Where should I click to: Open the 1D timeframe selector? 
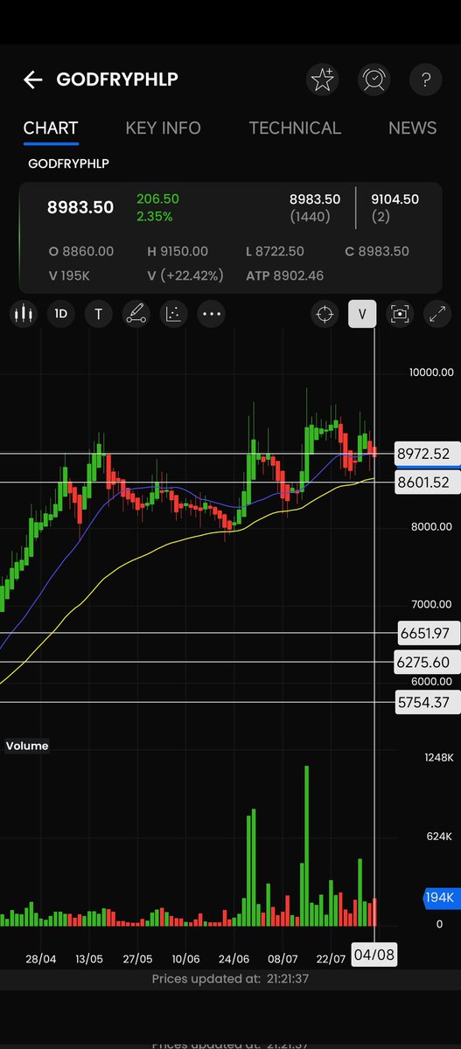pyautogui.click(x=60, y=314)
